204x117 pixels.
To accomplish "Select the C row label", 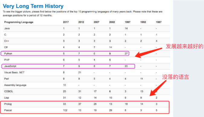I will tap(5, 35).
